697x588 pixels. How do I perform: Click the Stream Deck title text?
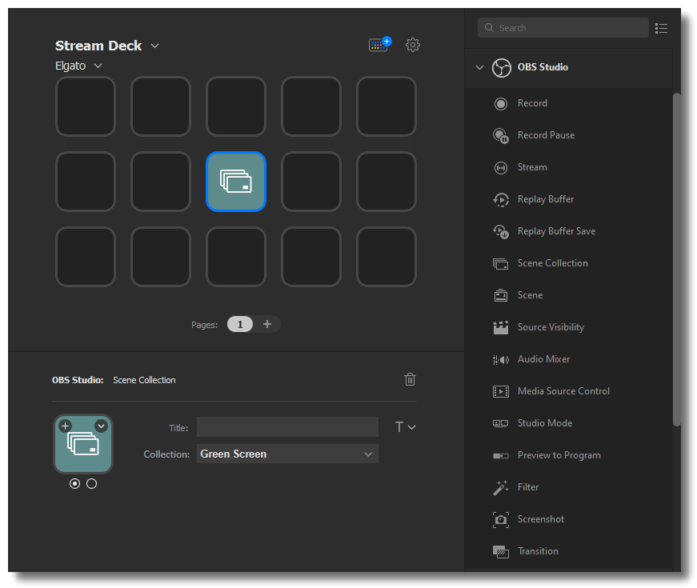click(98, 46)
